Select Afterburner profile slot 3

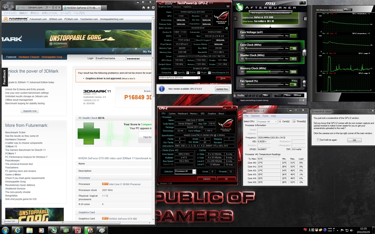point(253,95)
